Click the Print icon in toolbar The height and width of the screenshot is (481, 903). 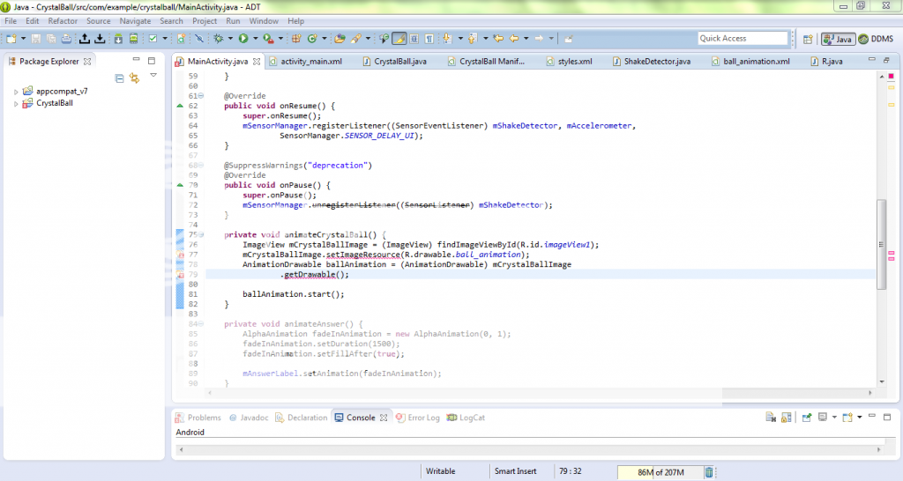tap(67, 39)
